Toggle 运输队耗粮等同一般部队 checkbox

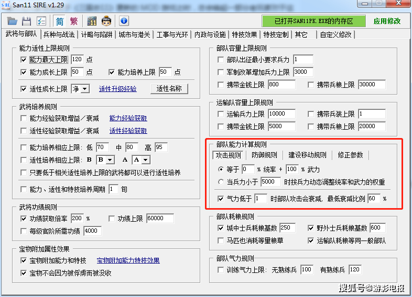click(311, 241)
